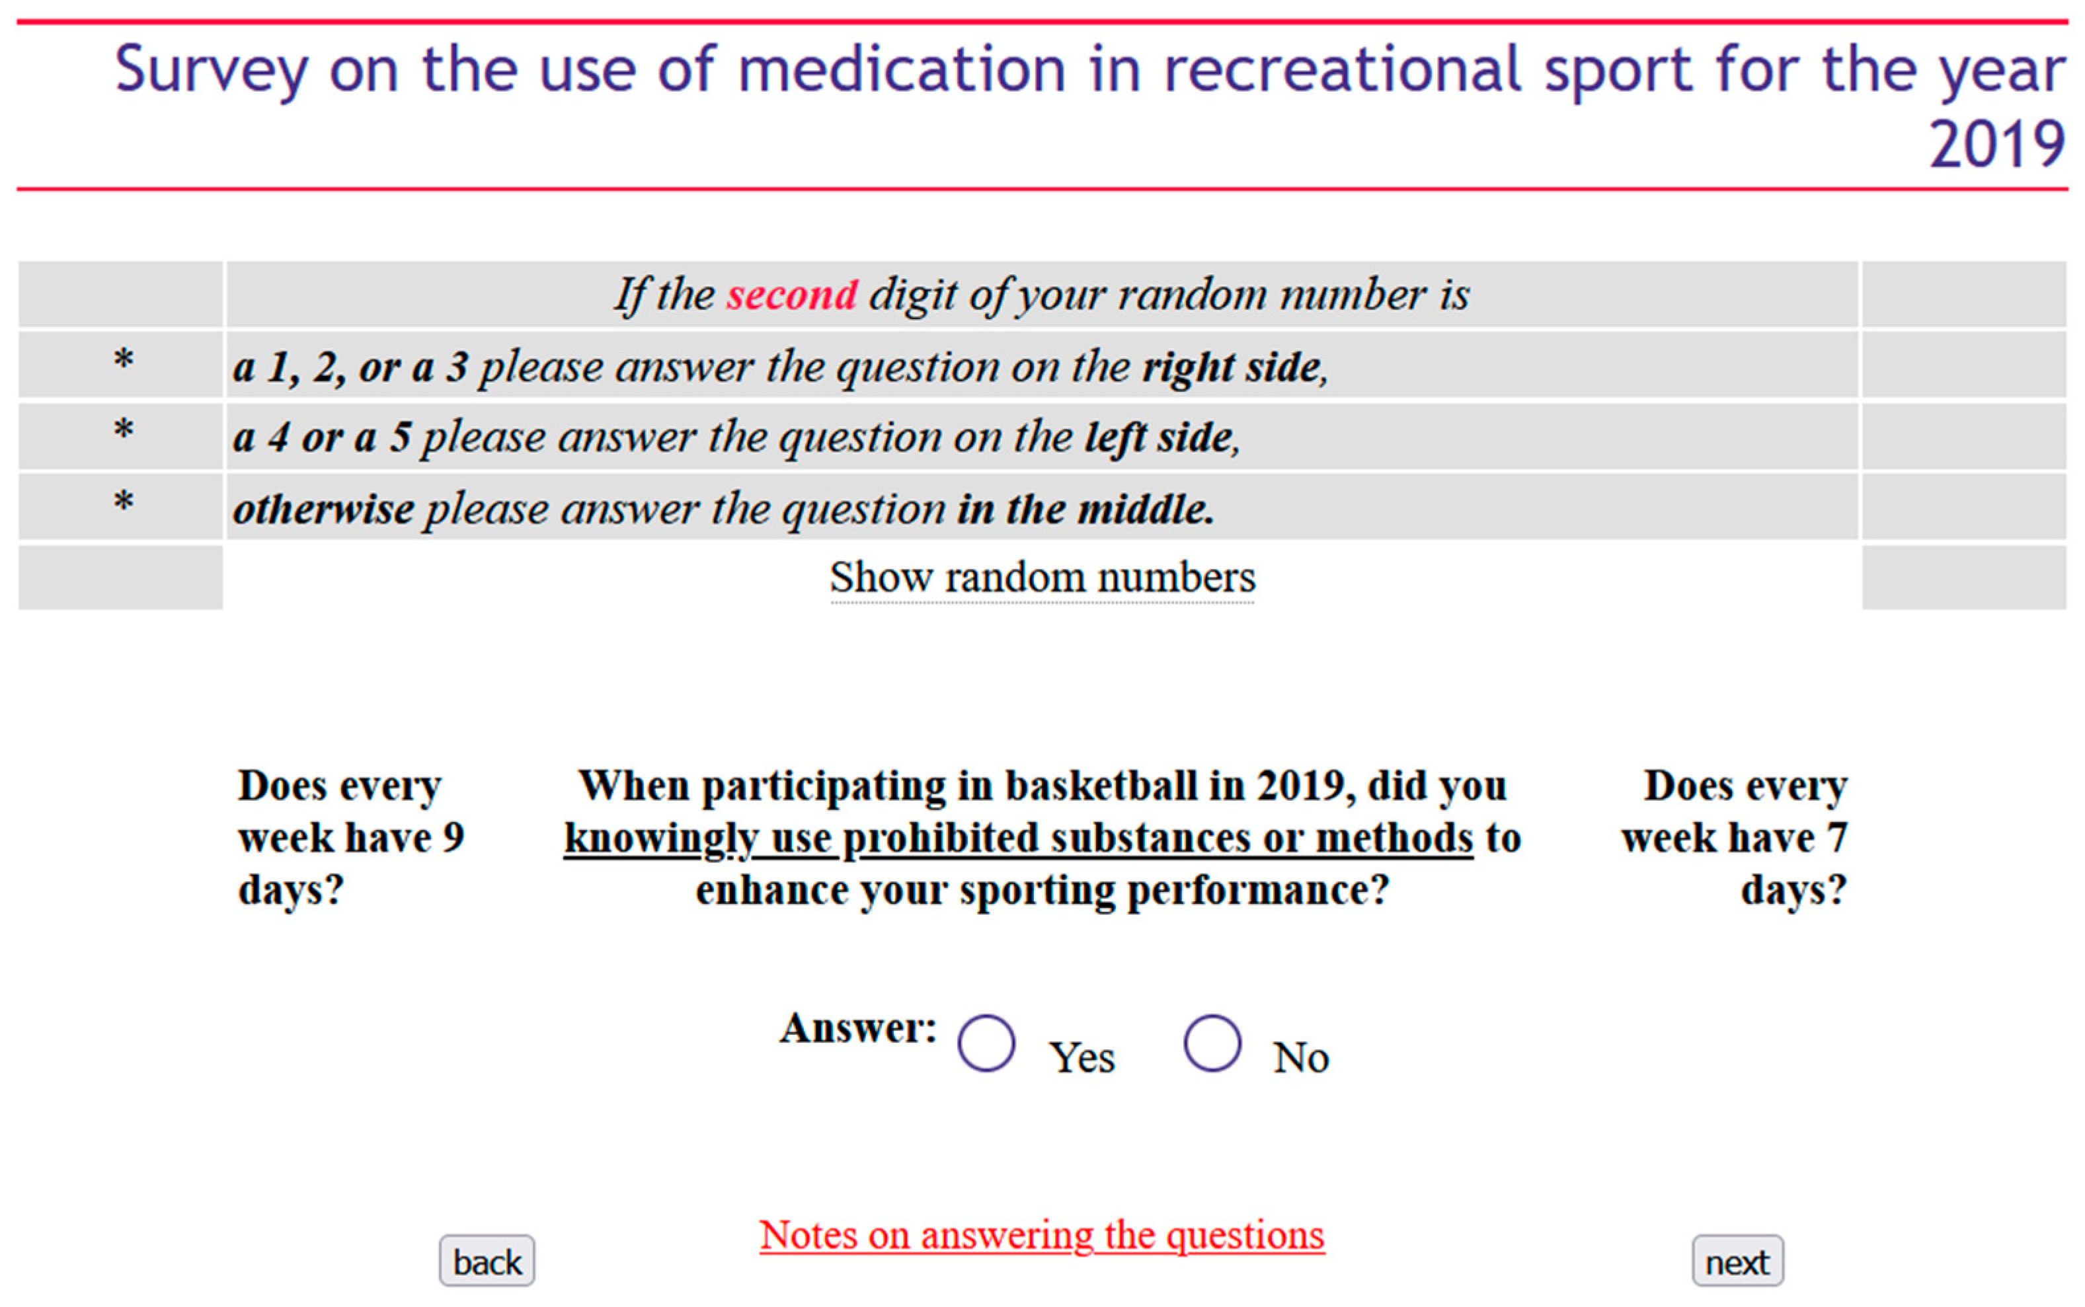The height and width of the screenshot is (1307, 2085).
Task: Select the No radio button
Action: pos(1212,1043)
